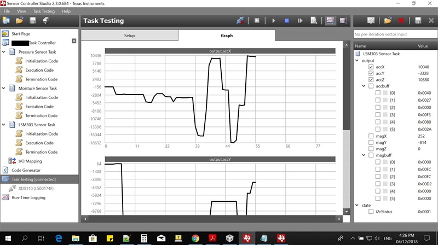The image size is (438, 245).
Task: Enable the magZ checkbox
Action: (x=371, y=149)
